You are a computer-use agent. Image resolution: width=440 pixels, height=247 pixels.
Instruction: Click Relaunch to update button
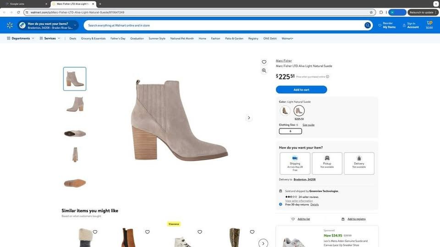423,12
